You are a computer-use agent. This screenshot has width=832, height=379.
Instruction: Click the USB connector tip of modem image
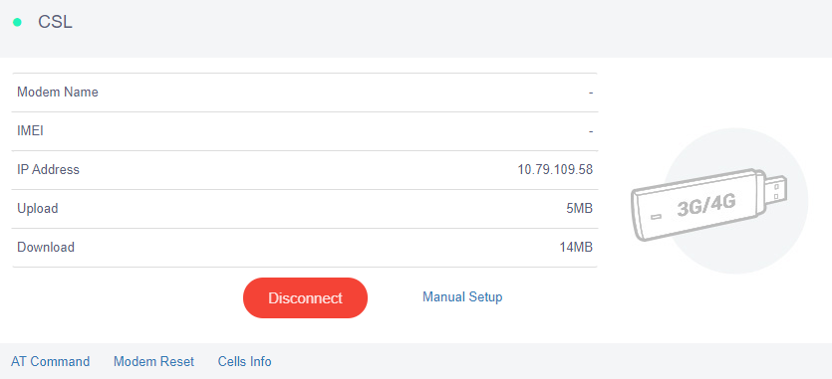point(777,191)
